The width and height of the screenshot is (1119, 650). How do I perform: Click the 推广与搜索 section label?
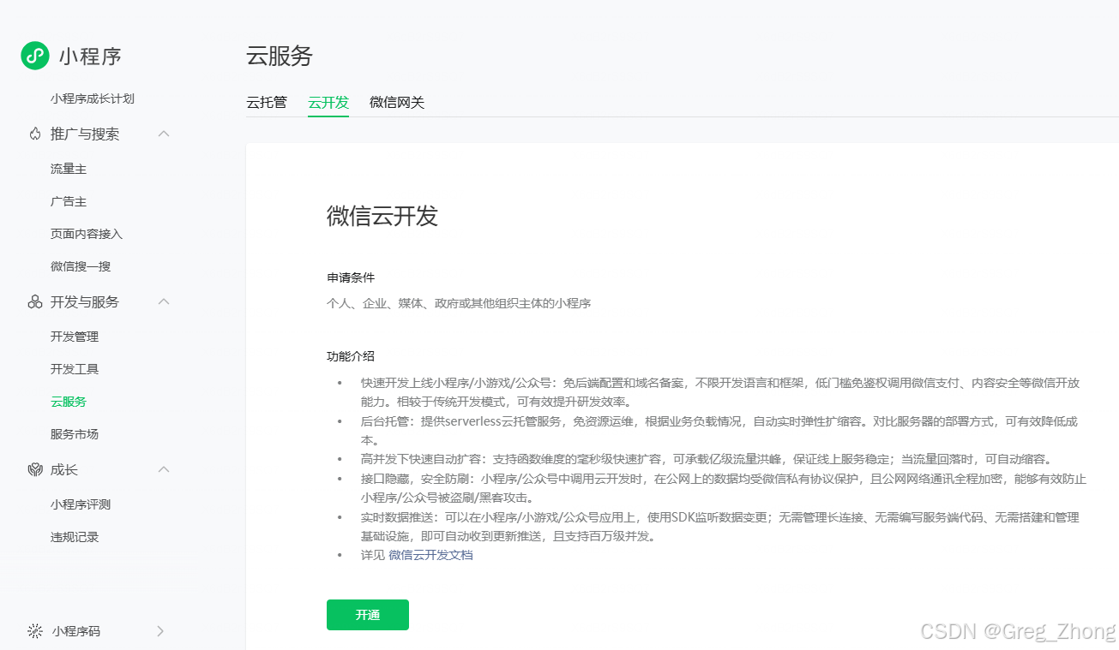point(85,134)
